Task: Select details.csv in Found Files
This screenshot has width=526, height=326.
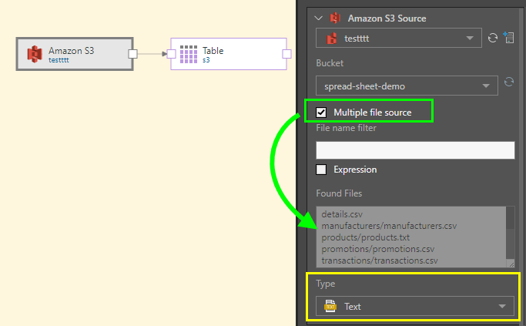Action: (342, 214)
